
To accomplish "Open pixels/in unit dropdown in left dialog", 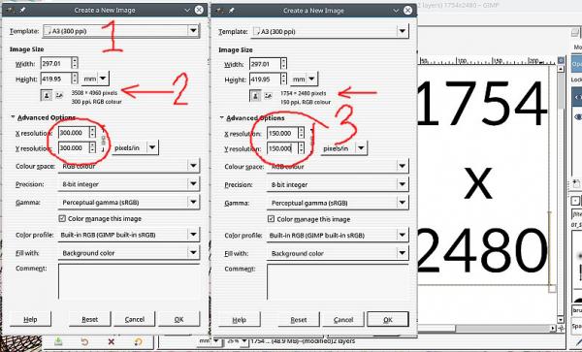I will pos(135,147).
